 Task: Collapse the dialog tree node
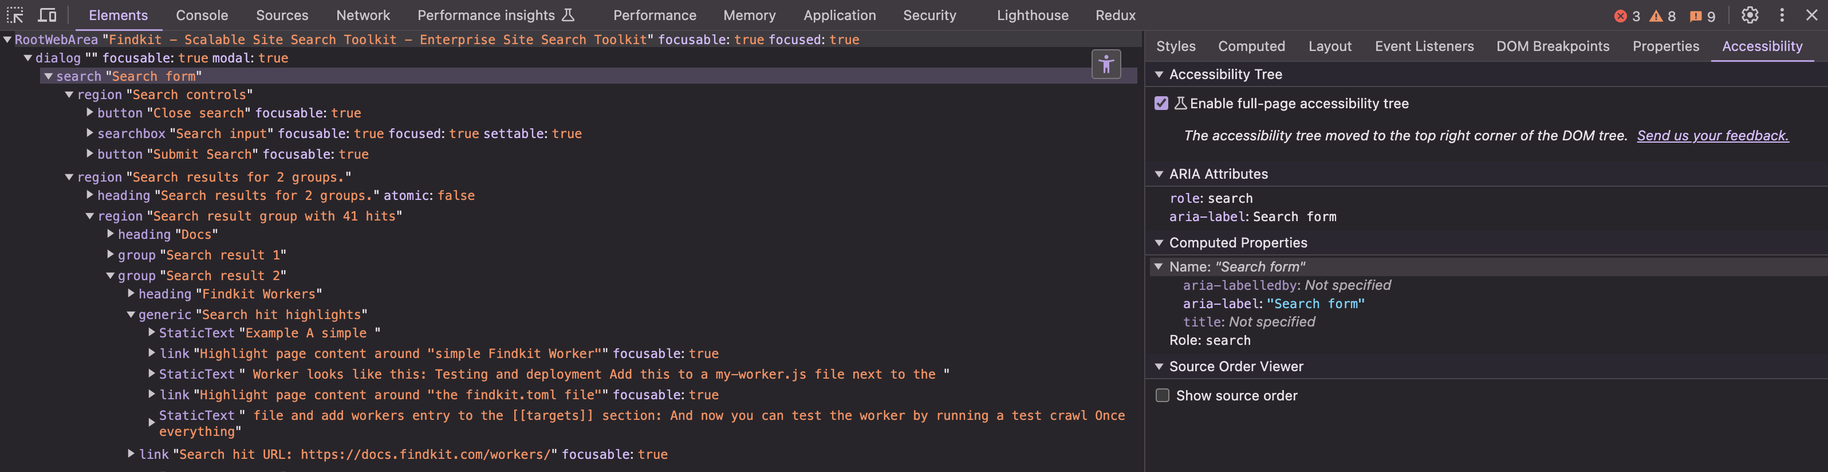27,58
